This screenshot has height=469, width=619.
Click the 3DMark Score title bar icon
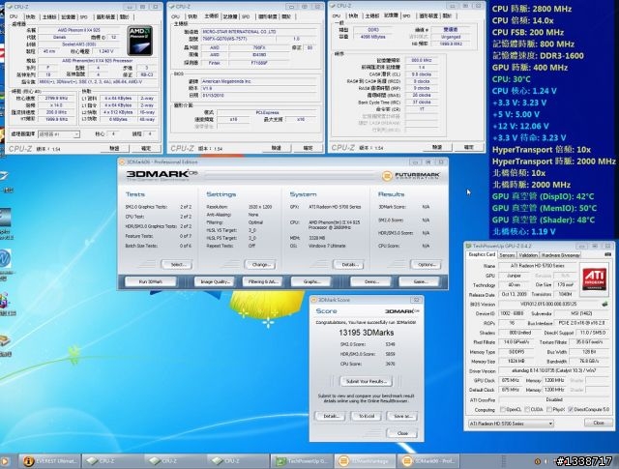[x=314, y=300]
